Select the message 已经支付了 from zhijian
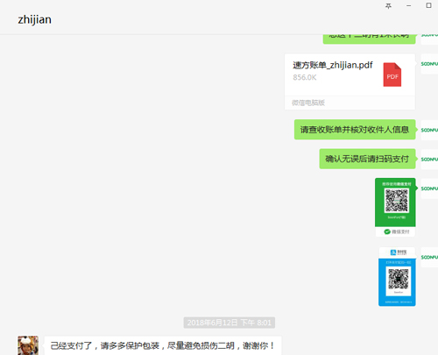Image resolution: width=438 pixels, height=355 pixels. [163, 345]
